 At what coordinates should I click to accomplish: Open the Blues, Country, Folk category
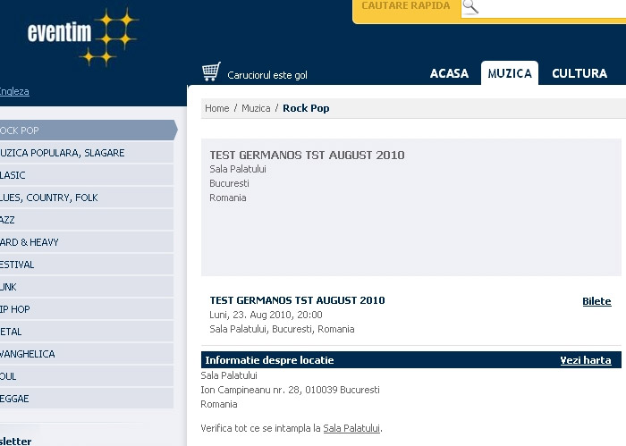pyautogui.click(x=87, y=198)
